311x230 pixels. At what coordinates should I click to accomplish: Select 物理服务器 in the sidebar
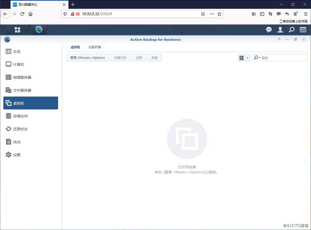pos(31,77)
